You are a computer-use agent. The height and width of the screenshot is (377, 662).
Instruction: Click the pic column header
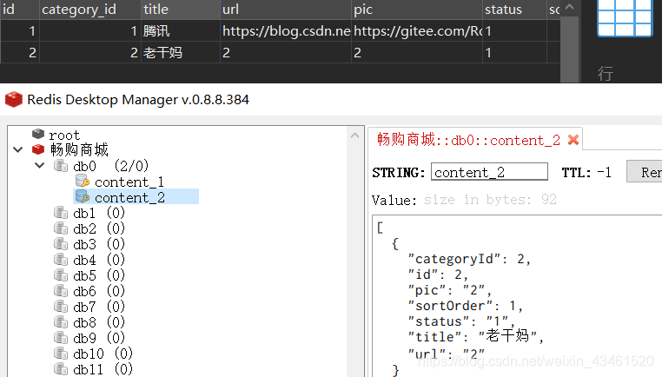[x=417, y=10]
